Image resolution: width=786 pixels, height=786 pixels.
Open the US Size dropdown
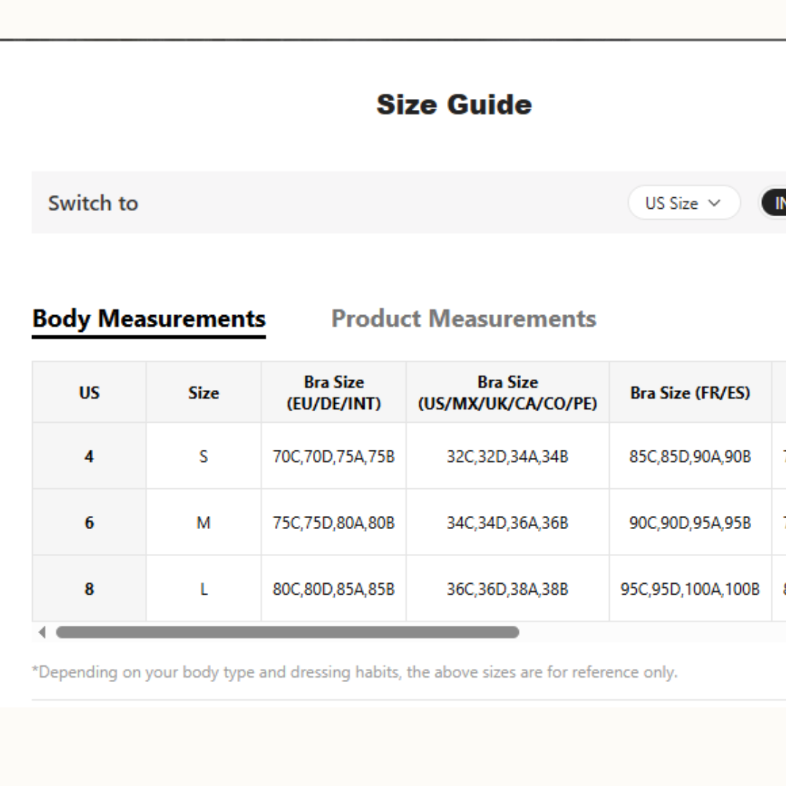tap(683, 203)
